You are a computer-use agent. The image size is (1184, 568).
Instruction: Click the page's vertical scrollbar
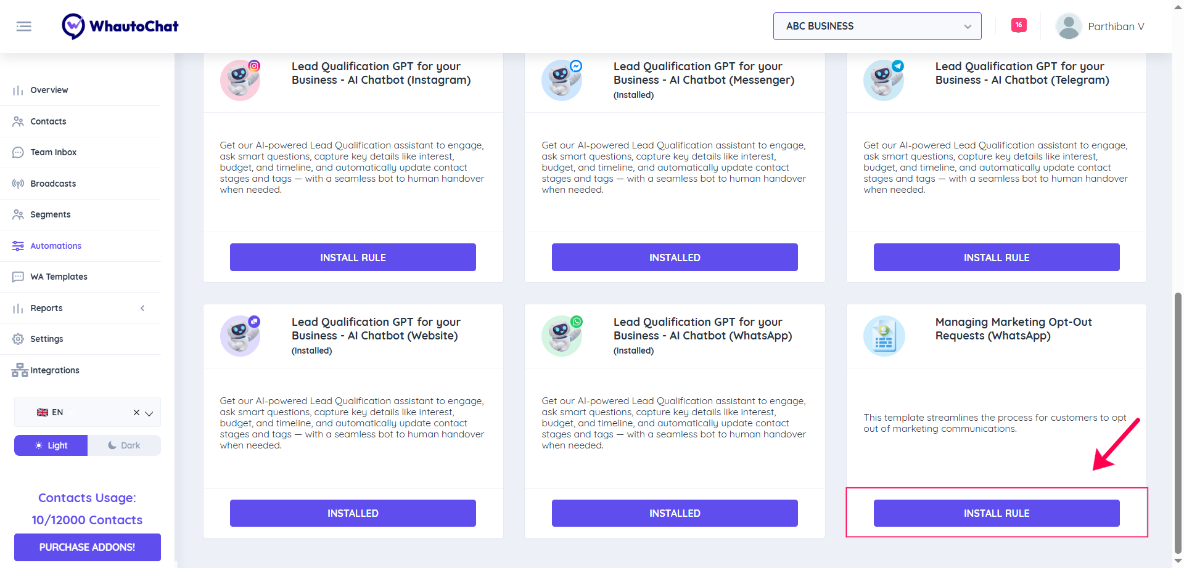(x=1177, y=419)
